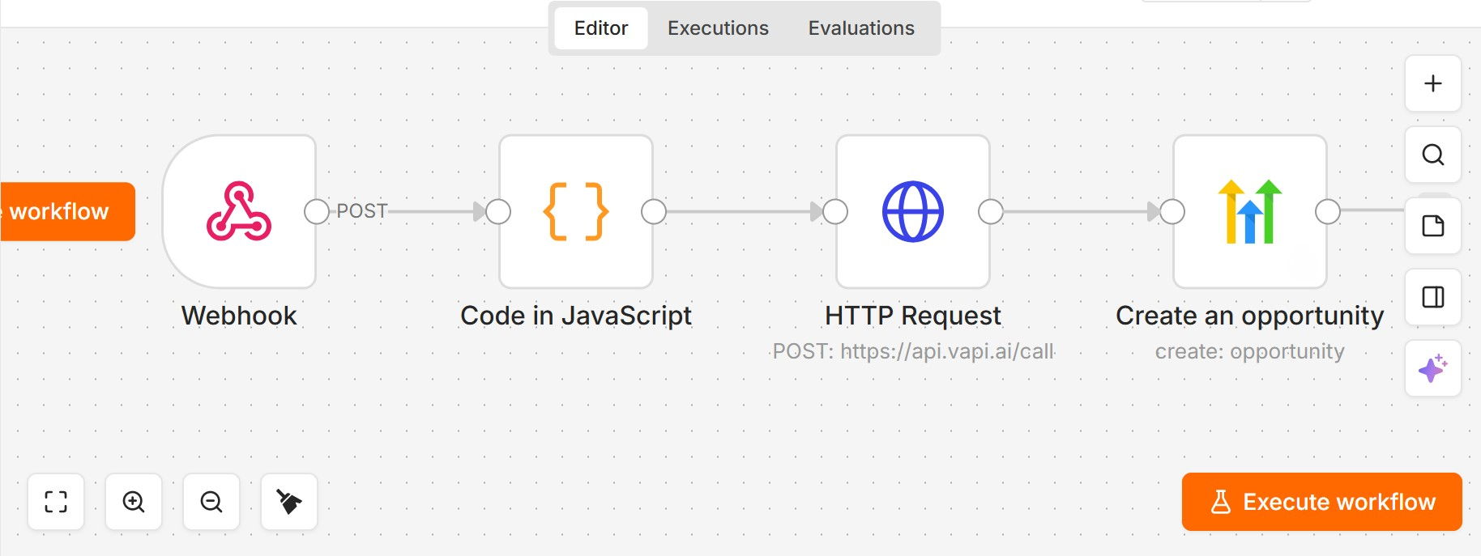Click the Code in JavaScript input connector
This screenshot has width=1481, height=556.
point(498,211)
